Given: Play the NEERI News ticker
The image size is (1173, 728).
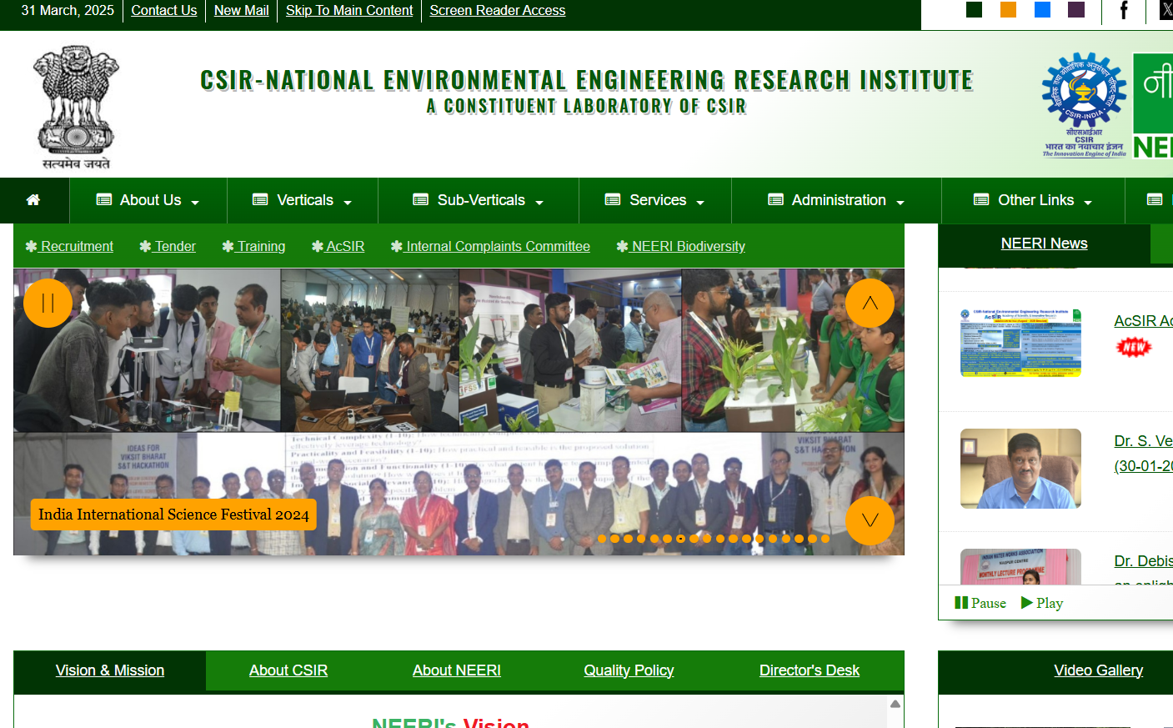Looking at the screenshot, I should click(x=1042, y=603).
